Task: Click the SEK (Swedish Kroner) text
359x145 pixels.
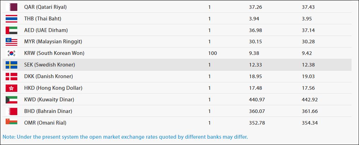Action: click(49, 65)
